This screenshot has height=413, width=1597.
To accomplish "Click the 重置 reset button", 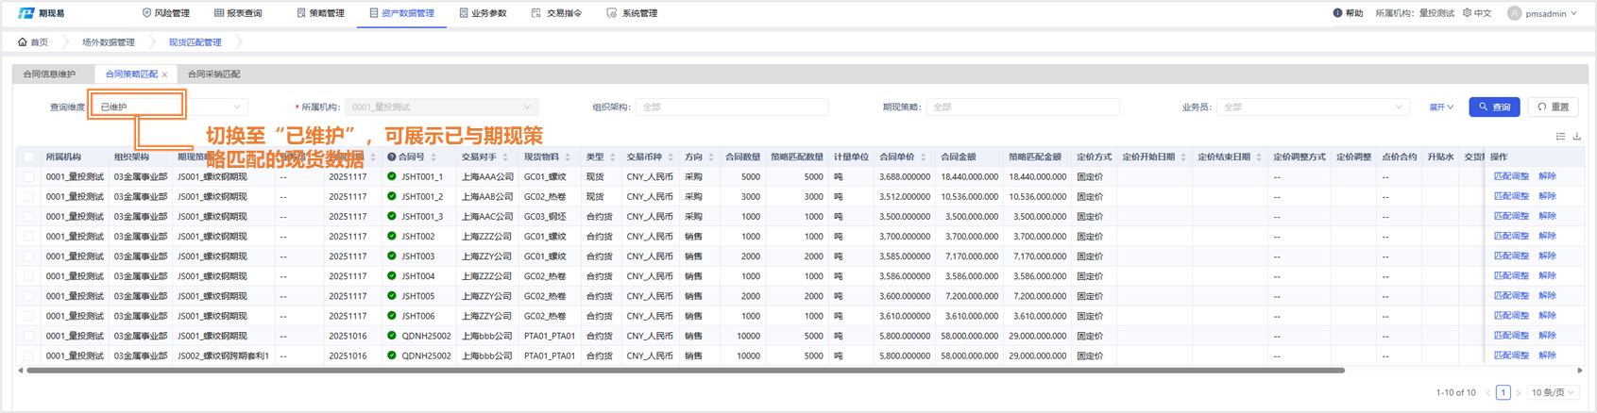I will click(1553, 107).
